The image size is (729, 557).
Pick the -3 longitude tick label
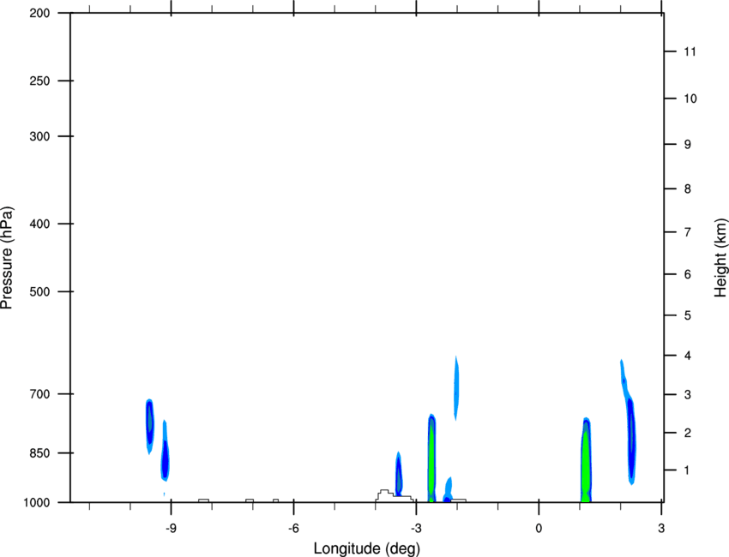click(416, 528)
